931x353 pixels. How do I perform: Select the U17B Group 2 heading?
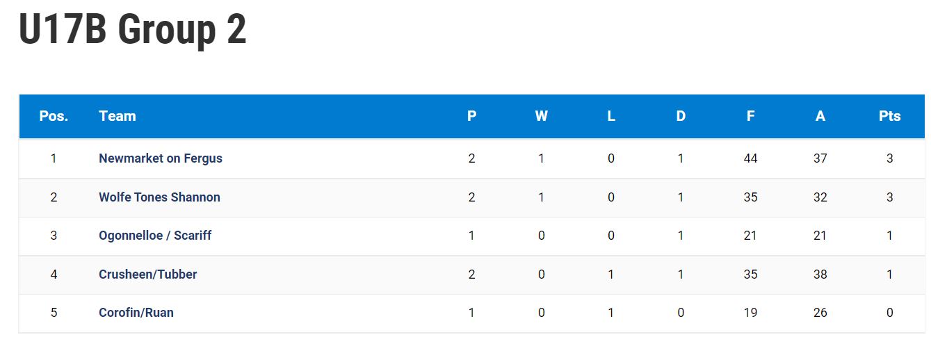pos(132,30)
